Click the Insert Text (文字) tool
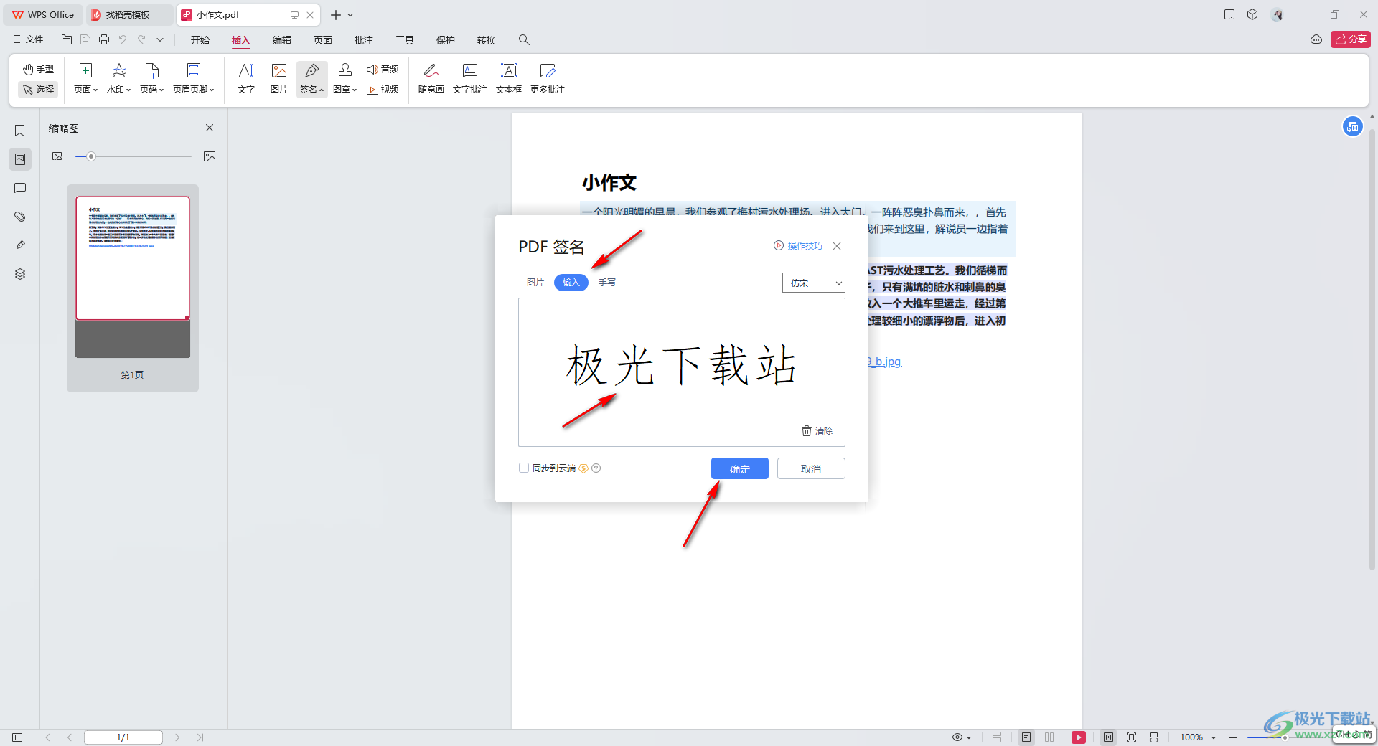Image resolution: width=1378 pixels, height=746 pixels. pos(246,79)
